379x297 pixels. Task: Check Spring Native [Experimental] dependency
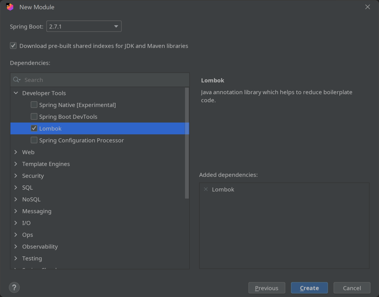point(34,105)
